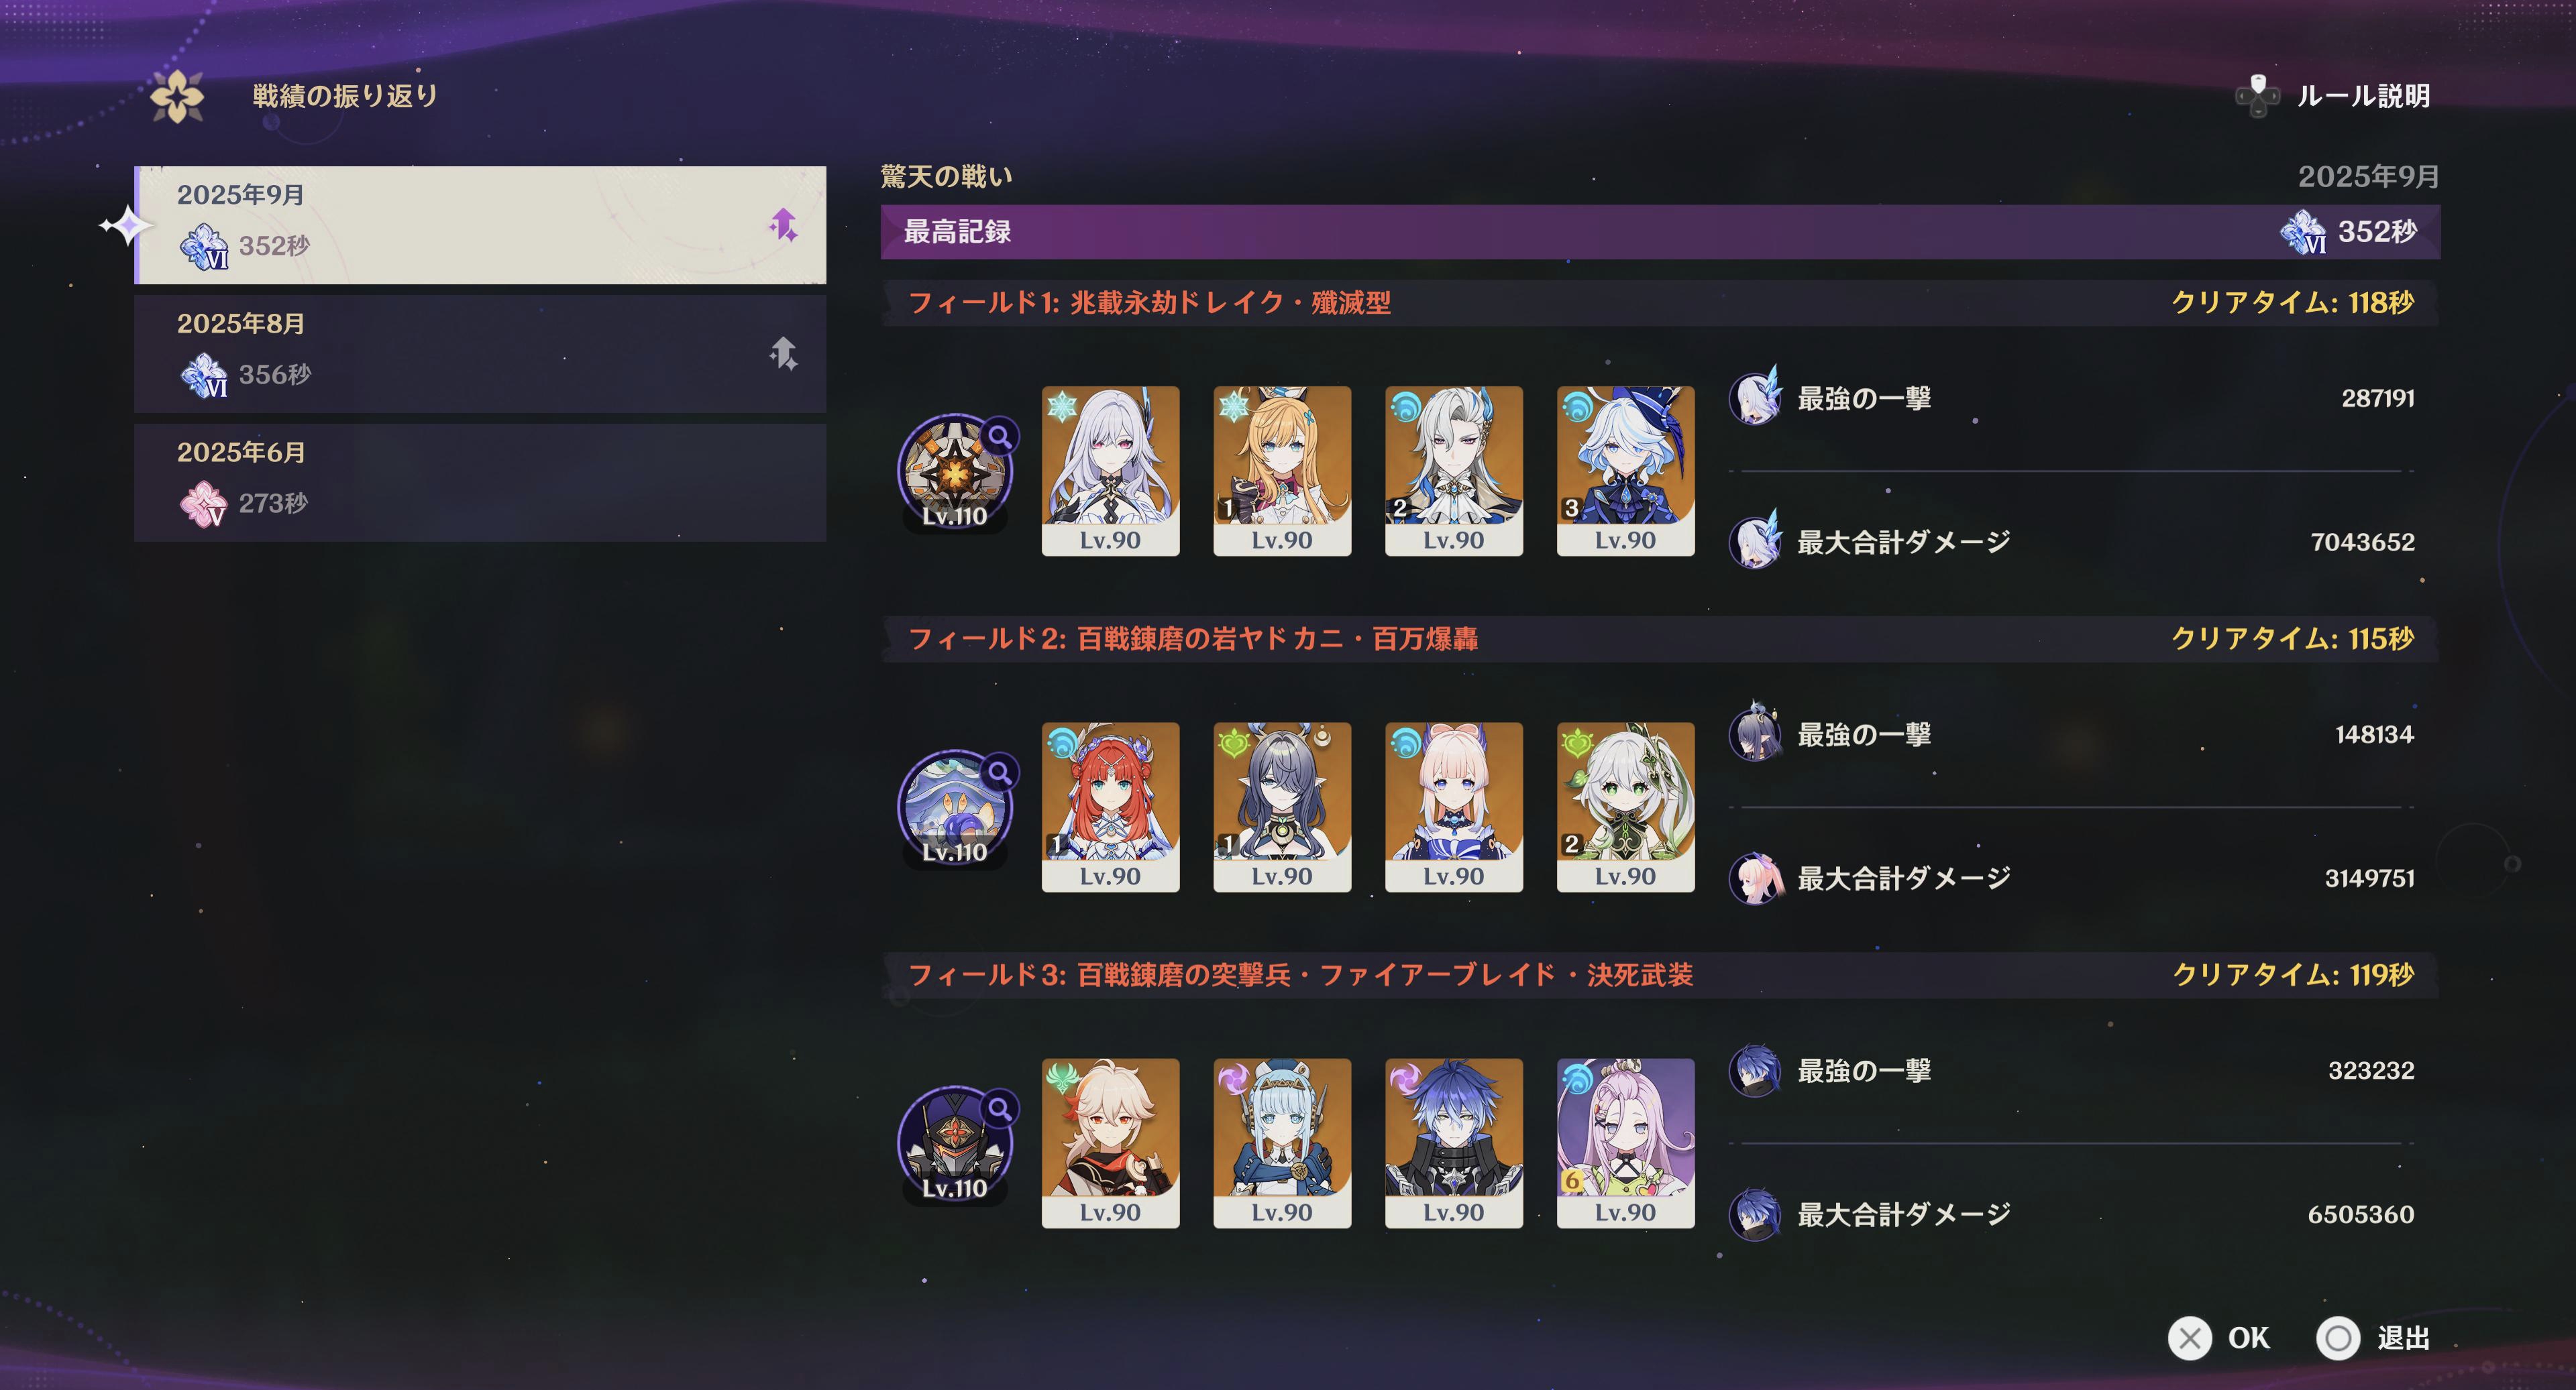Screen dimensions: 2576x1390
Task: Select the 2025年6月 273秒 record
Action: point(480,483)
